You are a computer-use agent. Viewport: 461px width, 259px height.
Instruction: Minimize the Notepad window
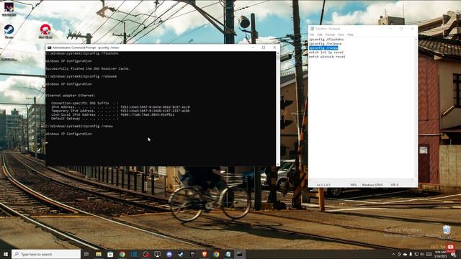click(390, 29)
